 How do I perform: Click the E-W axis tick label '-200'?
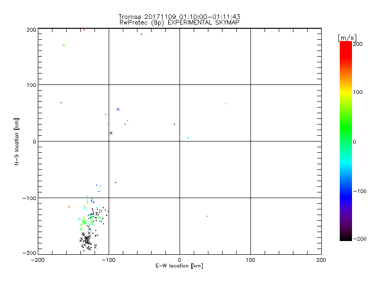click(38, 260)
